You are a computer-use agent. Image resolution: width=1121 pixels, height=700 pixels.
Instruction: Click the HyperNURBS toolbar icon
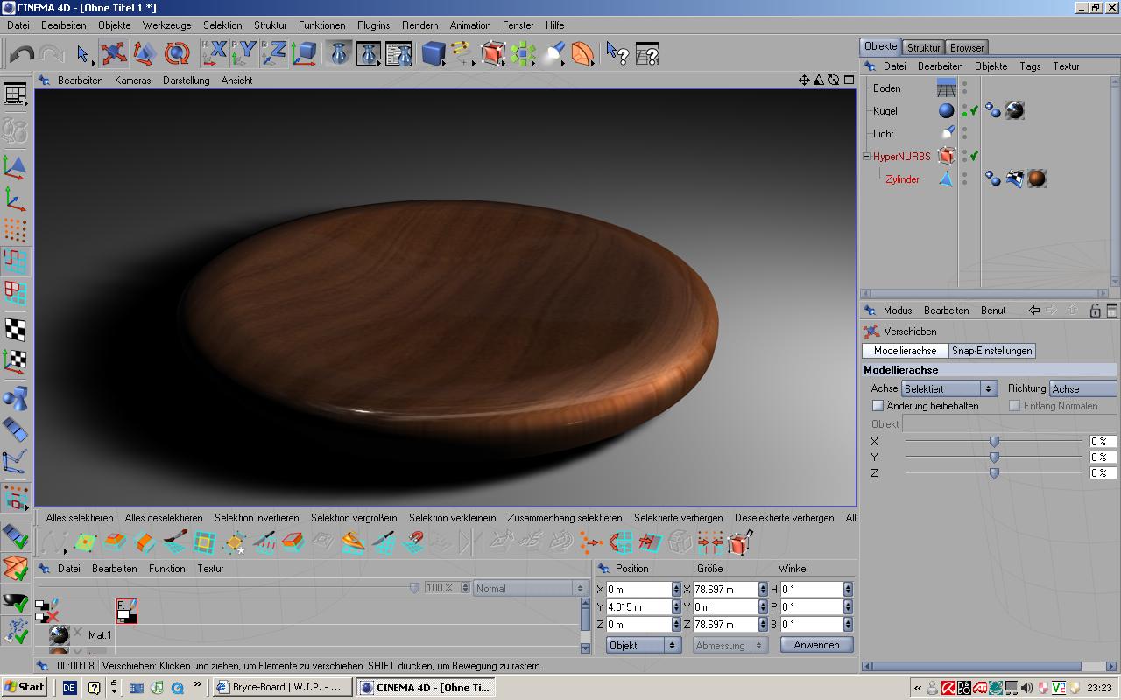(493, 54)
